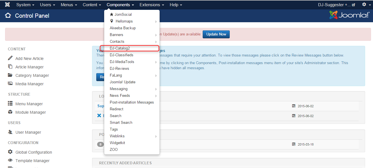Click the Global Configuration cog icon
Viewport: 373px width, 168px height.
point(10,152)
